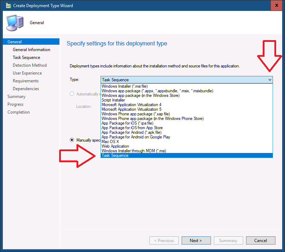285x252 pixels.
Task: Go to General step in sidebar
Action: pos(31,42)
